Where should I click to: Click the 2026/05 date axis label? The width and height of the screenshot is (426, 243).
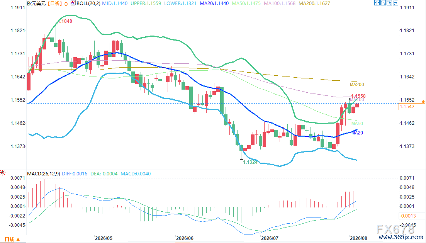coord(104,238)
